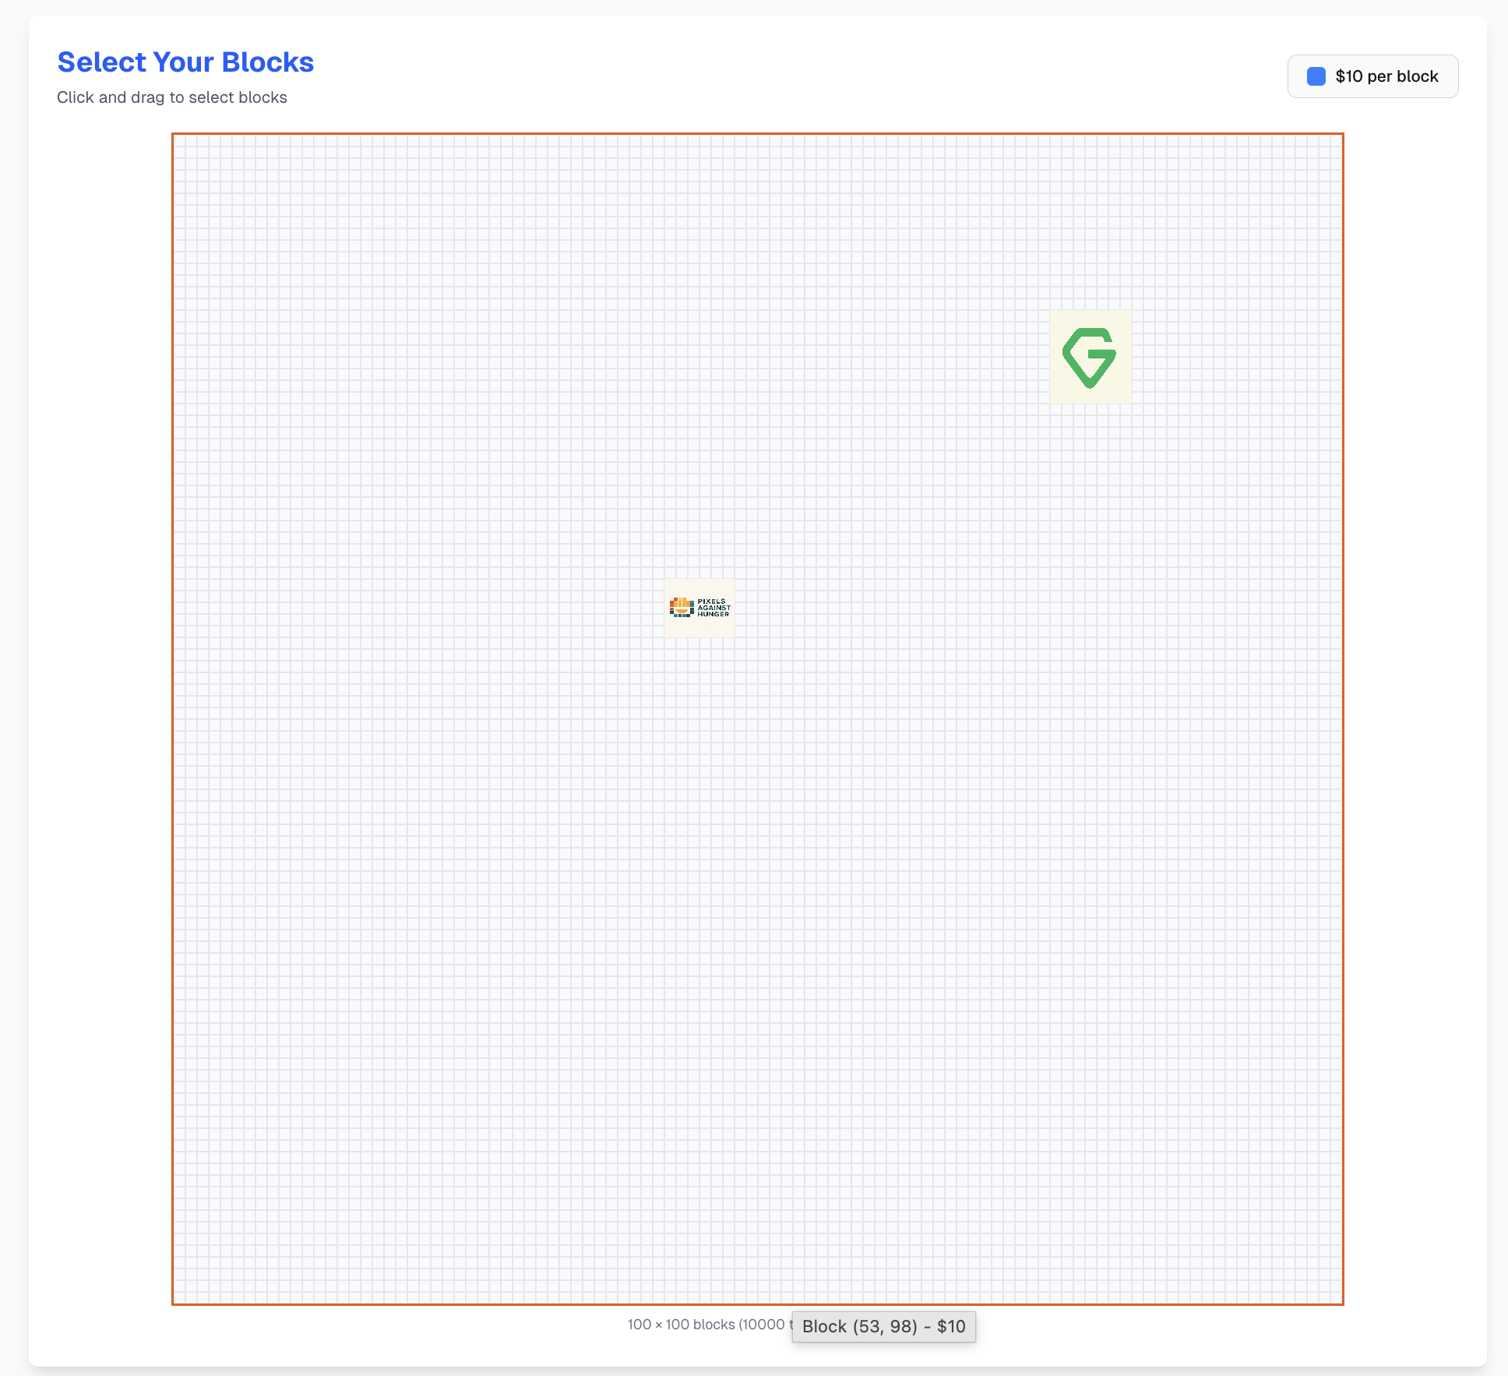Image resolution: width=1508 pixels, height=1376 pixels.
Task: Click the Select Your Blocks heading
Action: pos(185,62)
